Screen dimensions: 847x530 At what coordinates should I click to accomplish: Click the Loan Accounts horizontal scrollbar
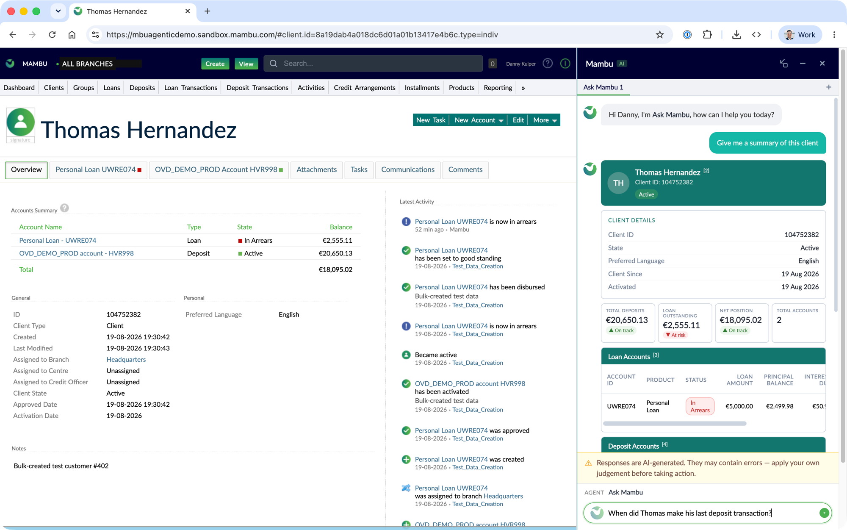(x=675, y=424)
